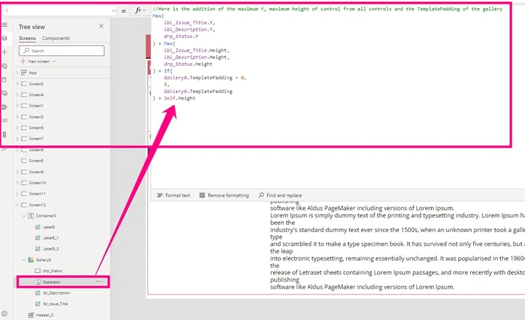
Task: Select Header_3 component in the tree
Action: click(45, 315)
